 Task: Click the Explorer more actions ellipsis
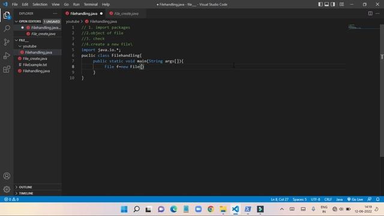tap(55, 13)
